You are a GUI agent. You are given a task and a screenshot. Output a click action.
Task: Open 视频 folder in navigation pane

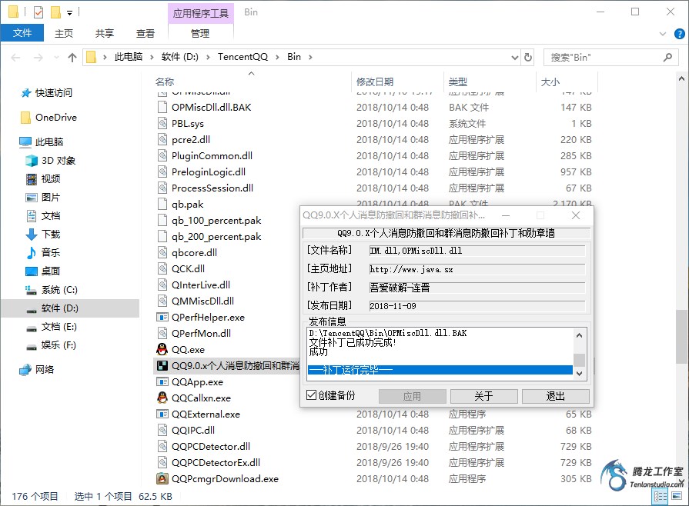tap(43, 178)
